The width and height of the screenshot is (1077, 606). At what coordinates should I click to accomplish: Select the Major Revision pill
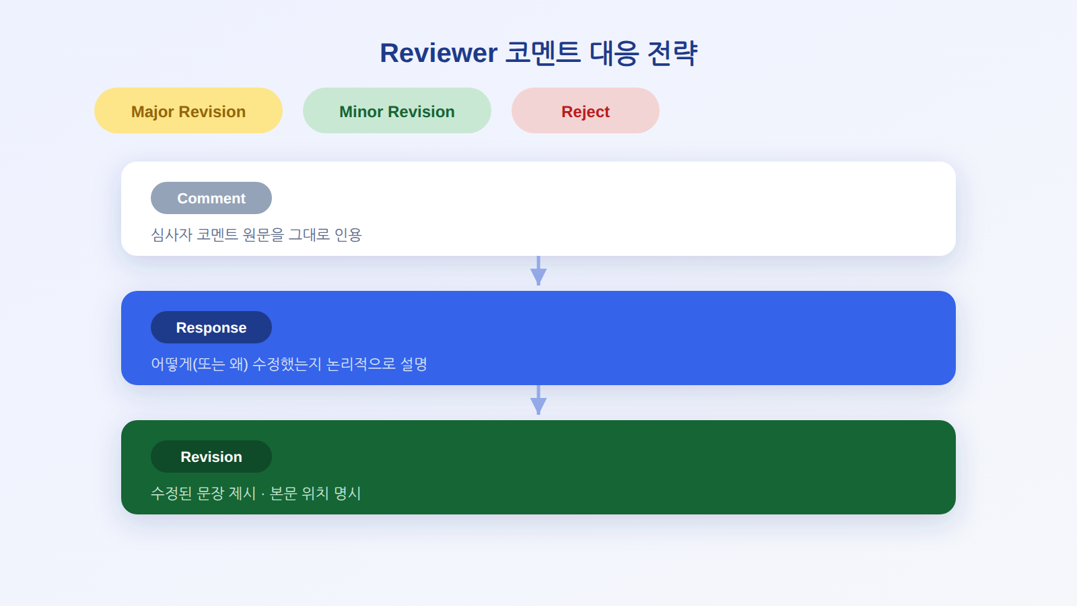(188, 110)
